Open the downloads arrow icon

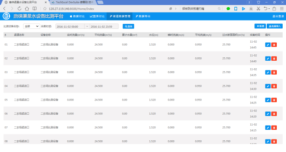coord(251,8)
